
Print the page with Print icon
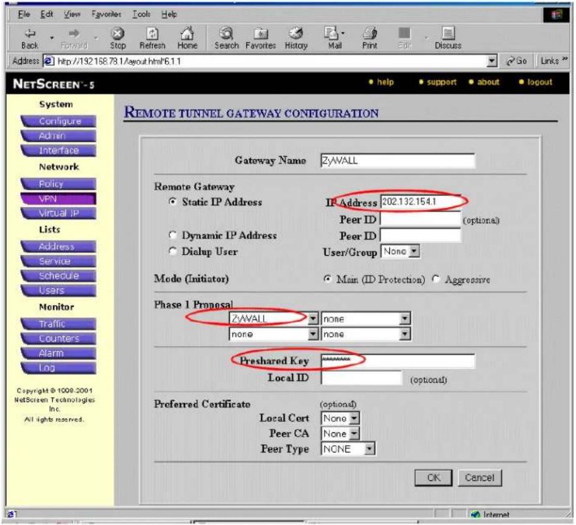coord(370,33)
